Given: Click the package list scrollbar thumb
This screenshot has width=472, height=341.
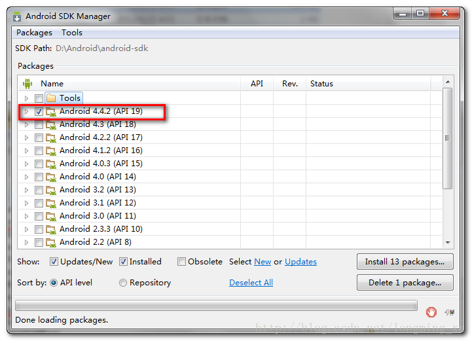Looking at the screenshot, I should pos(448,139).
